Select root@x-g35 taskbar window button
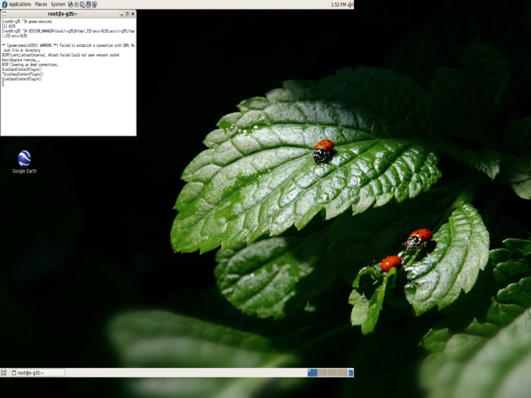The image size is (531, 398). pyautogui.click(x=37, y=373)
